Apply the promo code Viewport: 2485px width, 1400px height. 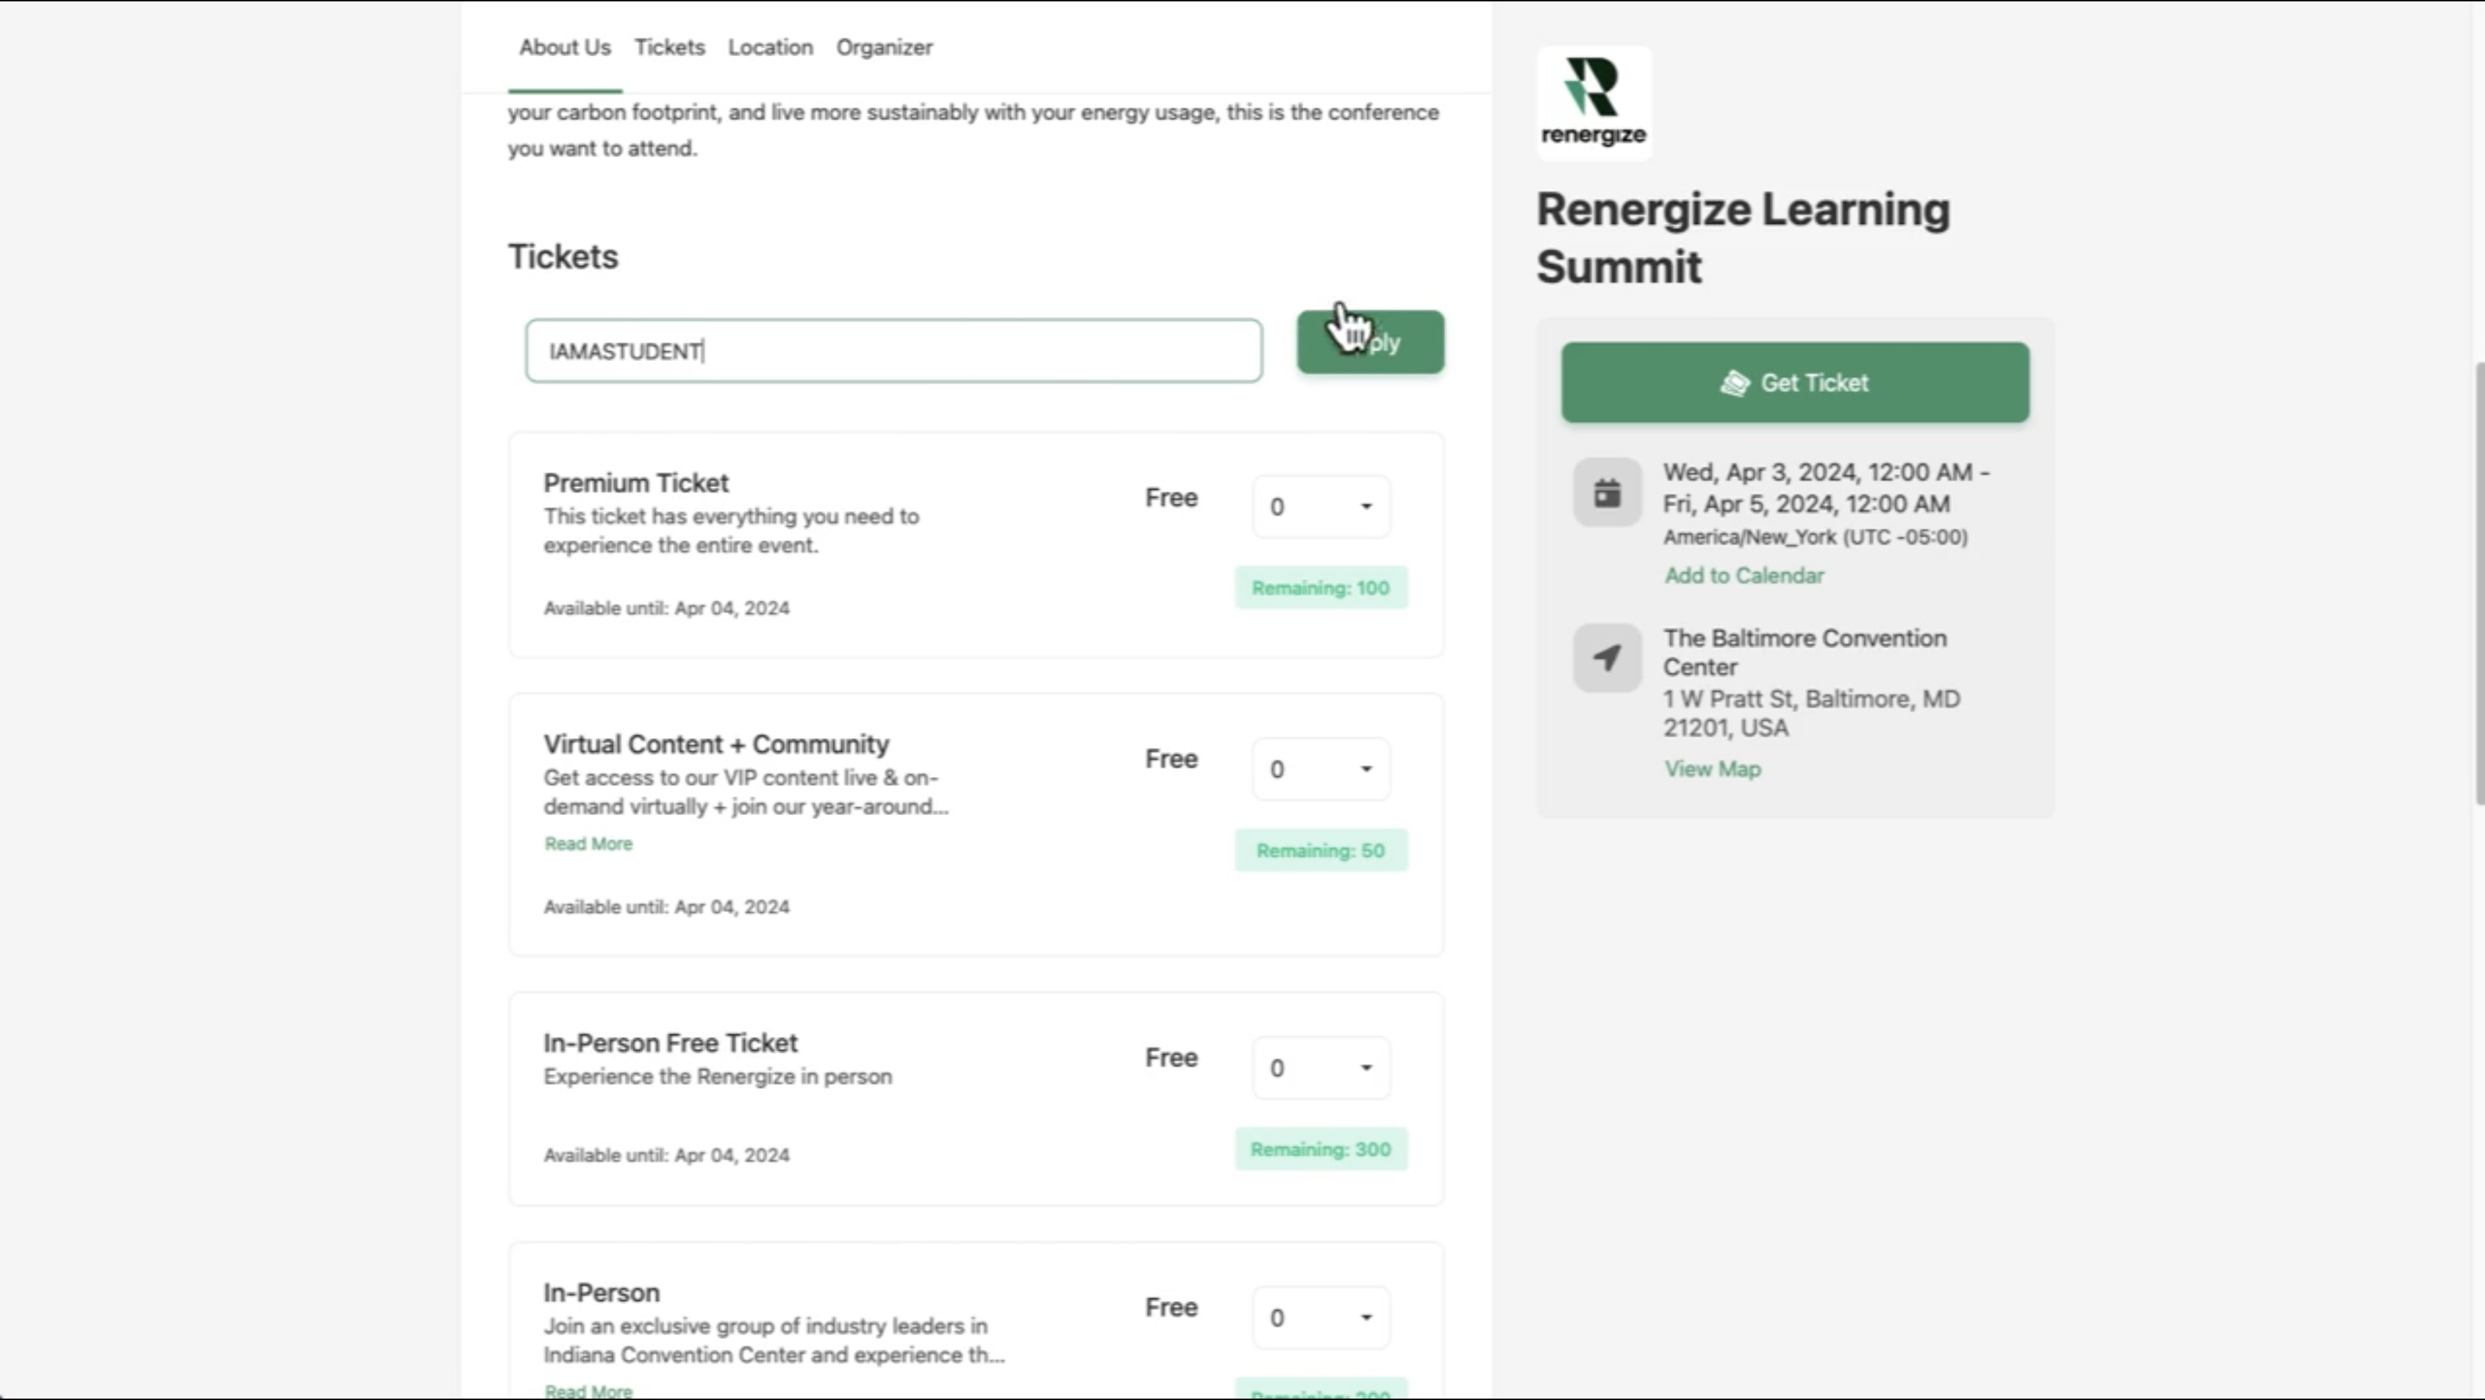[x=1370, y=342]
